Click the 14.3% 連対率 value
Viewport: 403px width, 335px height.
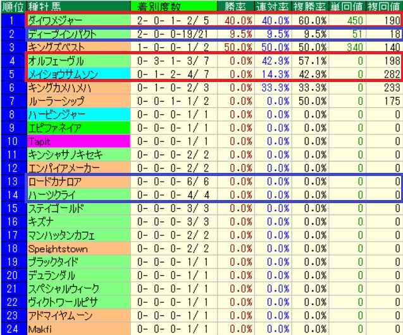[x=276, y=74]
